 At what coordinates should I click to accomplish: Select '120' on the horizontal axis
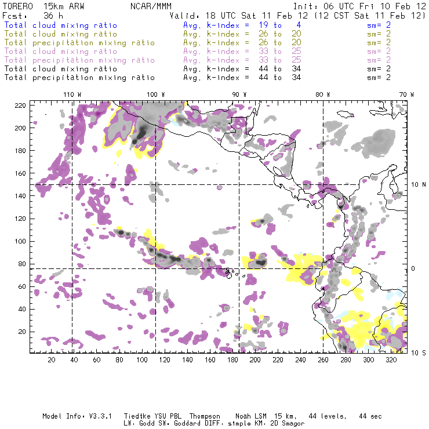(165, 360)
